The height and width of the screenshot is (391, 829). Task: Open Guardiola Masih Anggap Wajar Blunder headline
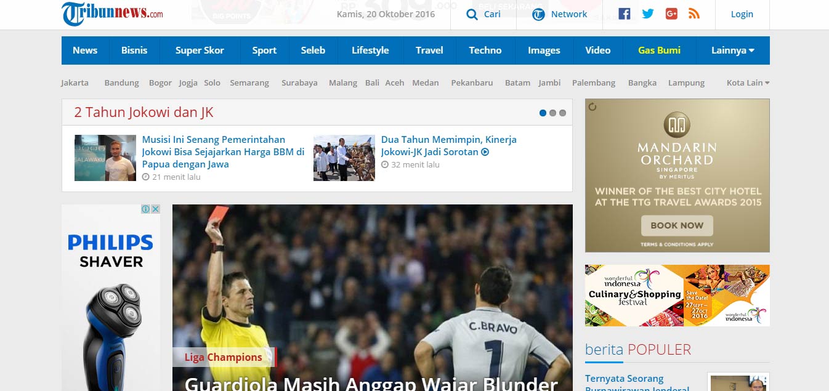pos(371,383)
